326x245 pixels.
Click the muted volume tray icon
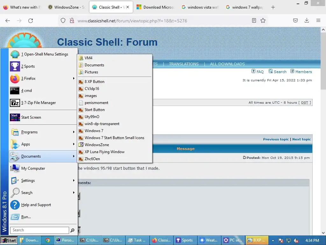click(x=296, y=241)
